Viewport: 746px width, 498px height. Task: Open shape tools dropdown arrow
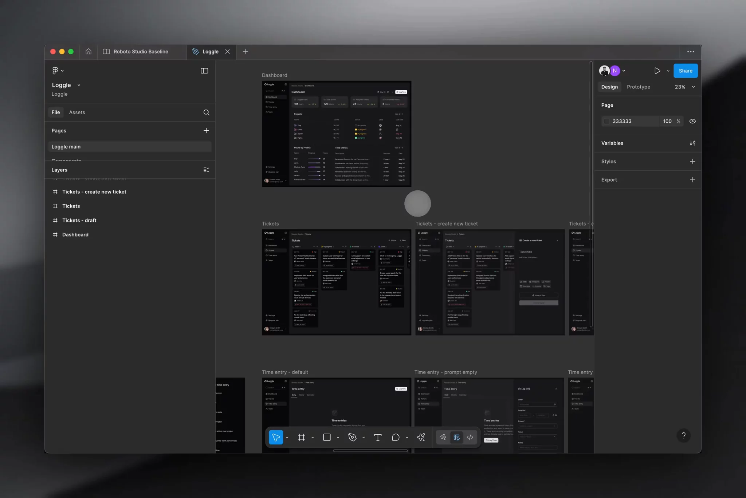pyautogui.click(x=338, y=438)
